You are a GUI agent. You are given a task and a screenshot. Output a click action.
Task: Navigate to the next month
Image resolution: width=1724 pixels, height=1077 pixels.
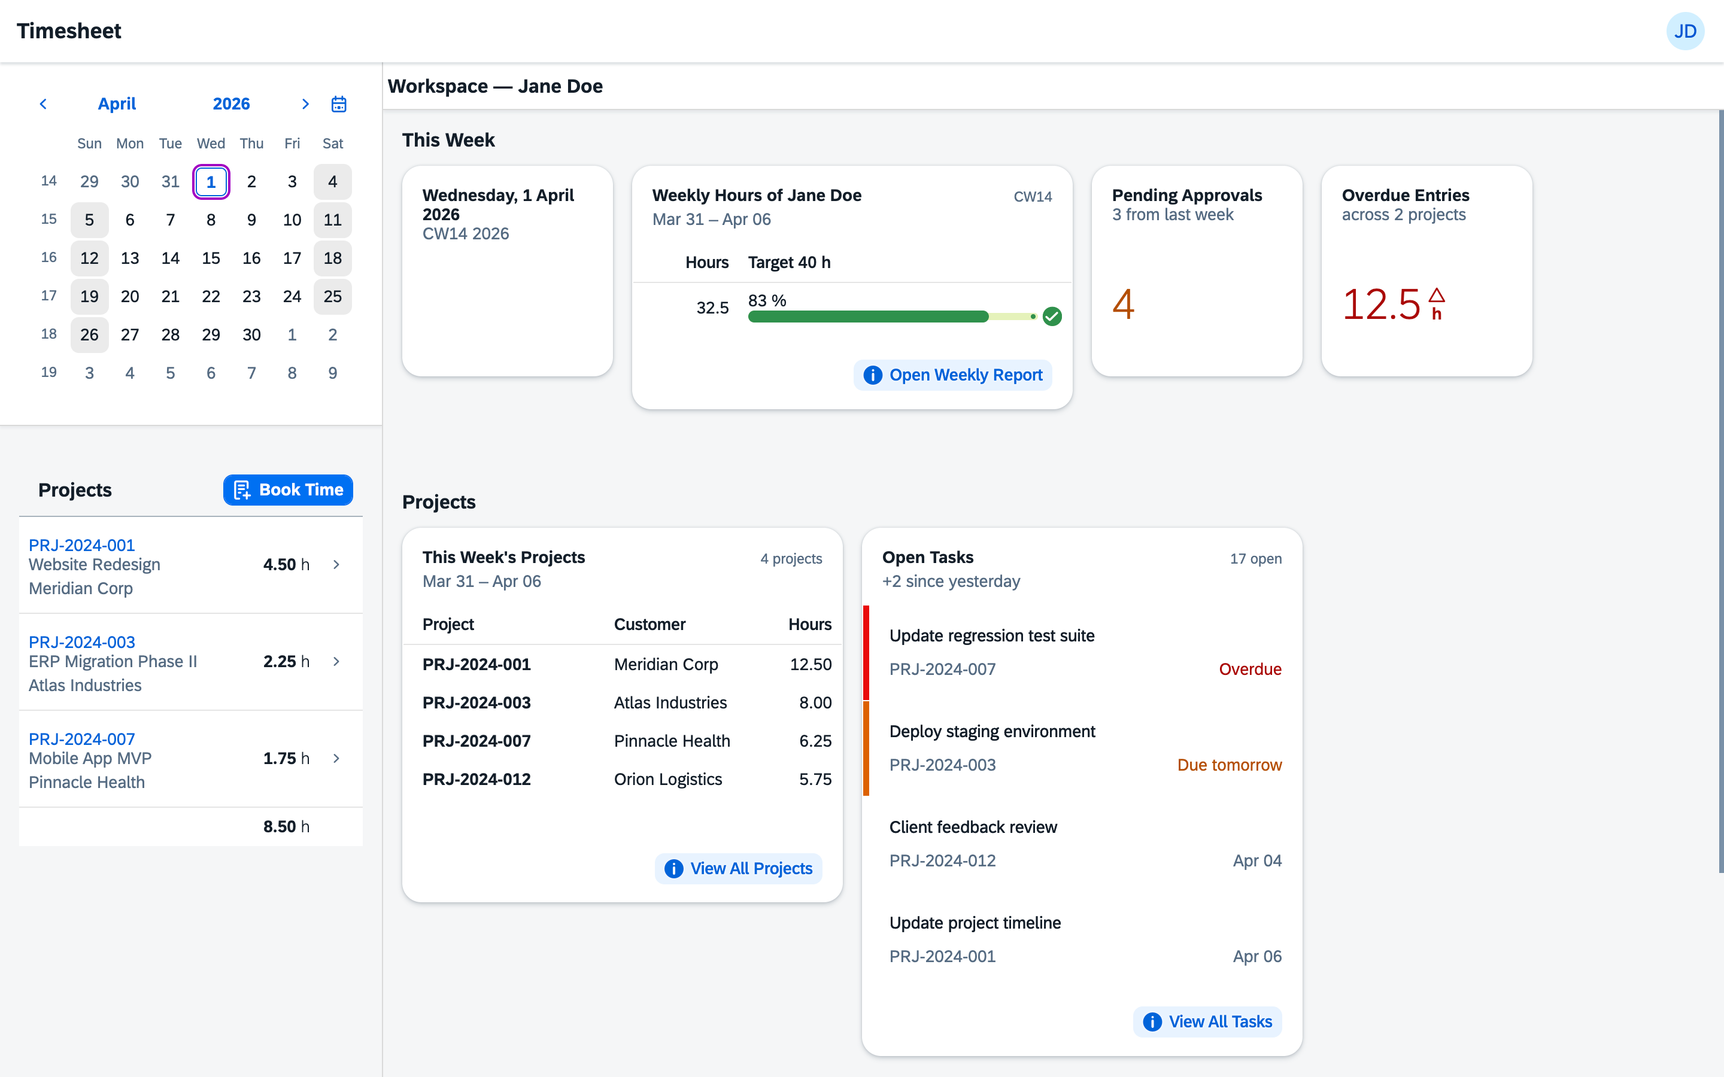306,104
